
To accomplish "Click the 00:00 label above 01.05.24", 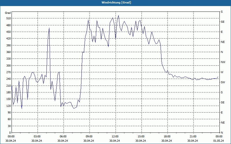I will click(219, 137).
